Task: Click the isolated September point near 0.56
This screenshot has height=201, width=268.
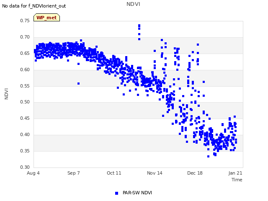Action: [x=79, y=84]
